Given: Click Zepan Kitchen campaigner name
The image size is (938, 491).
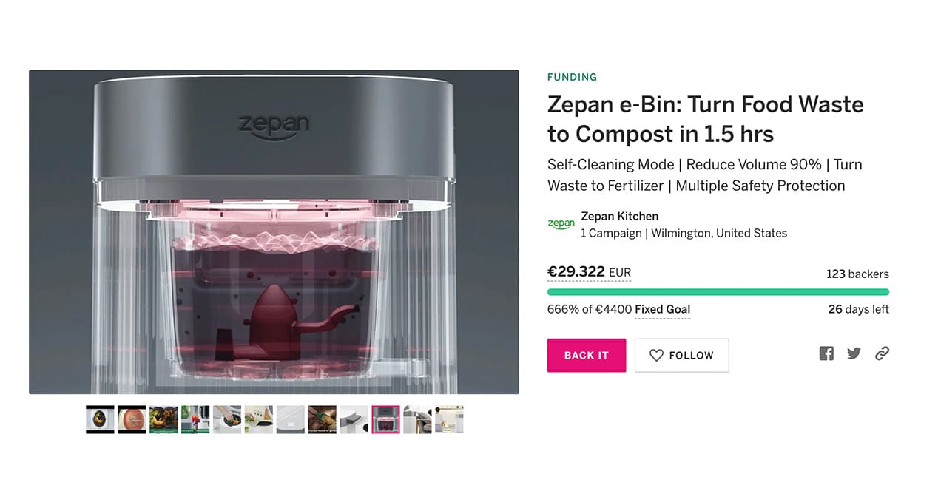Looking at the screenshot, I should click(619, 217).
